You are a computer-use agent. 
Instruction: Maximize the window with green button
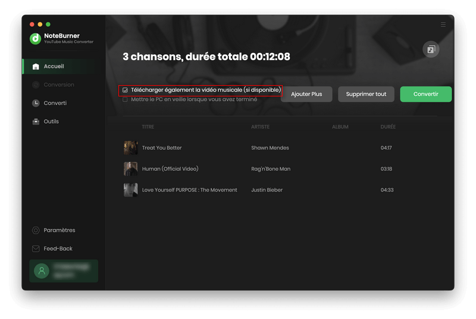click(48, 24)
